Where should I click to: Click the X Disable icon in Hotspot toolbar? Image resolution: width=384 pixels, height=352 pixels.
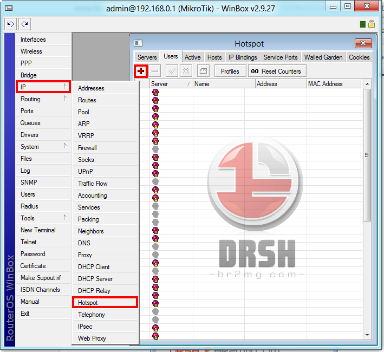coord(186,71)
